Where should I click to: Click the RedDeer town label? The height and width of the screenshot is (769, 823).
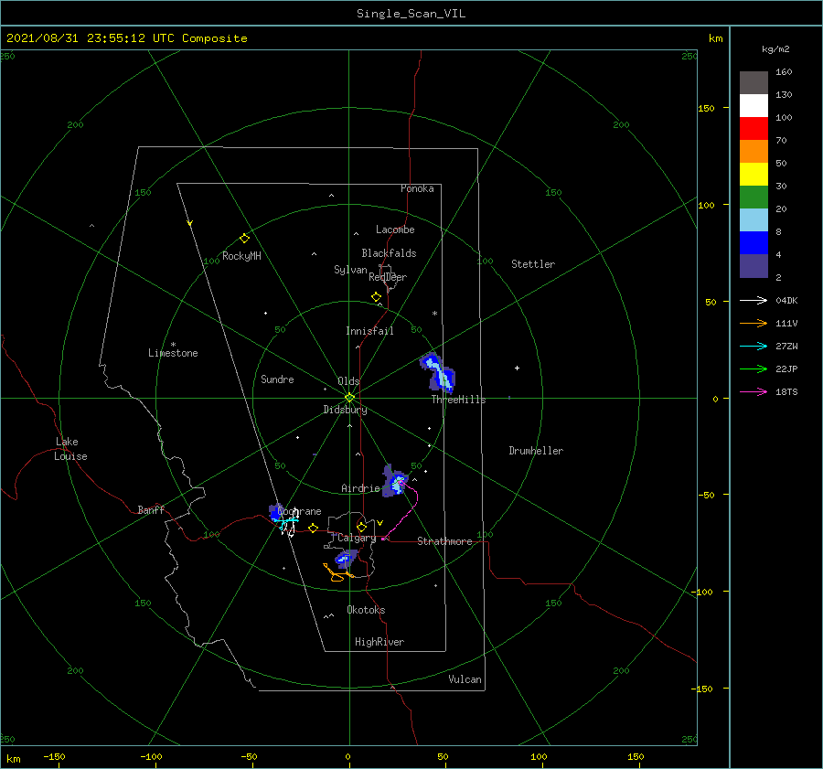click(x=388, y=277)
